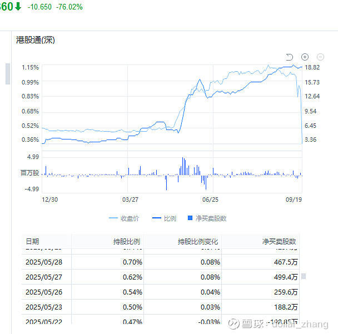Click the 日期 column header
This screenshot has height=334, width=338.
[32, 241]
